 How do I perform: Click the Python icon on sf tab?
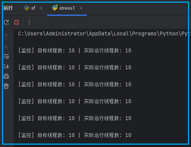[27, 8]
